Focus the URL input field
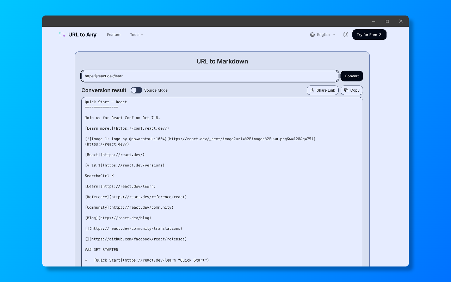This screenshot has width=451, height=282. [210, 76]
